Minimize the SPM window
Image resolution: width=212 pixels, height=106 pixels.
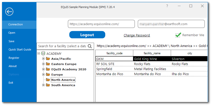click(x=179, y=6)
